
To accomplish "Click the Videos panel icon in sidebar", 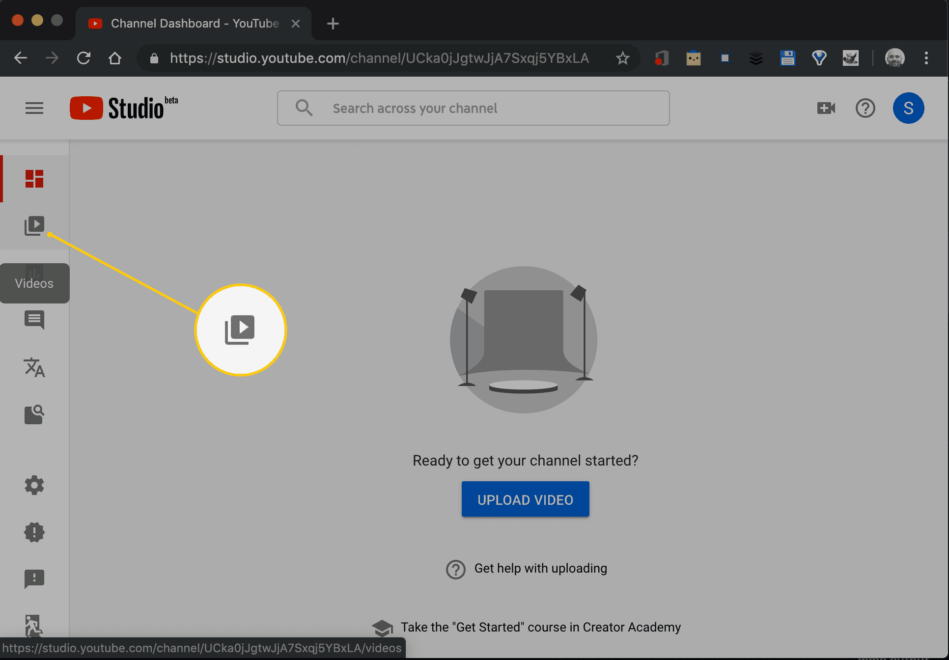I will [x=34, y=225].
